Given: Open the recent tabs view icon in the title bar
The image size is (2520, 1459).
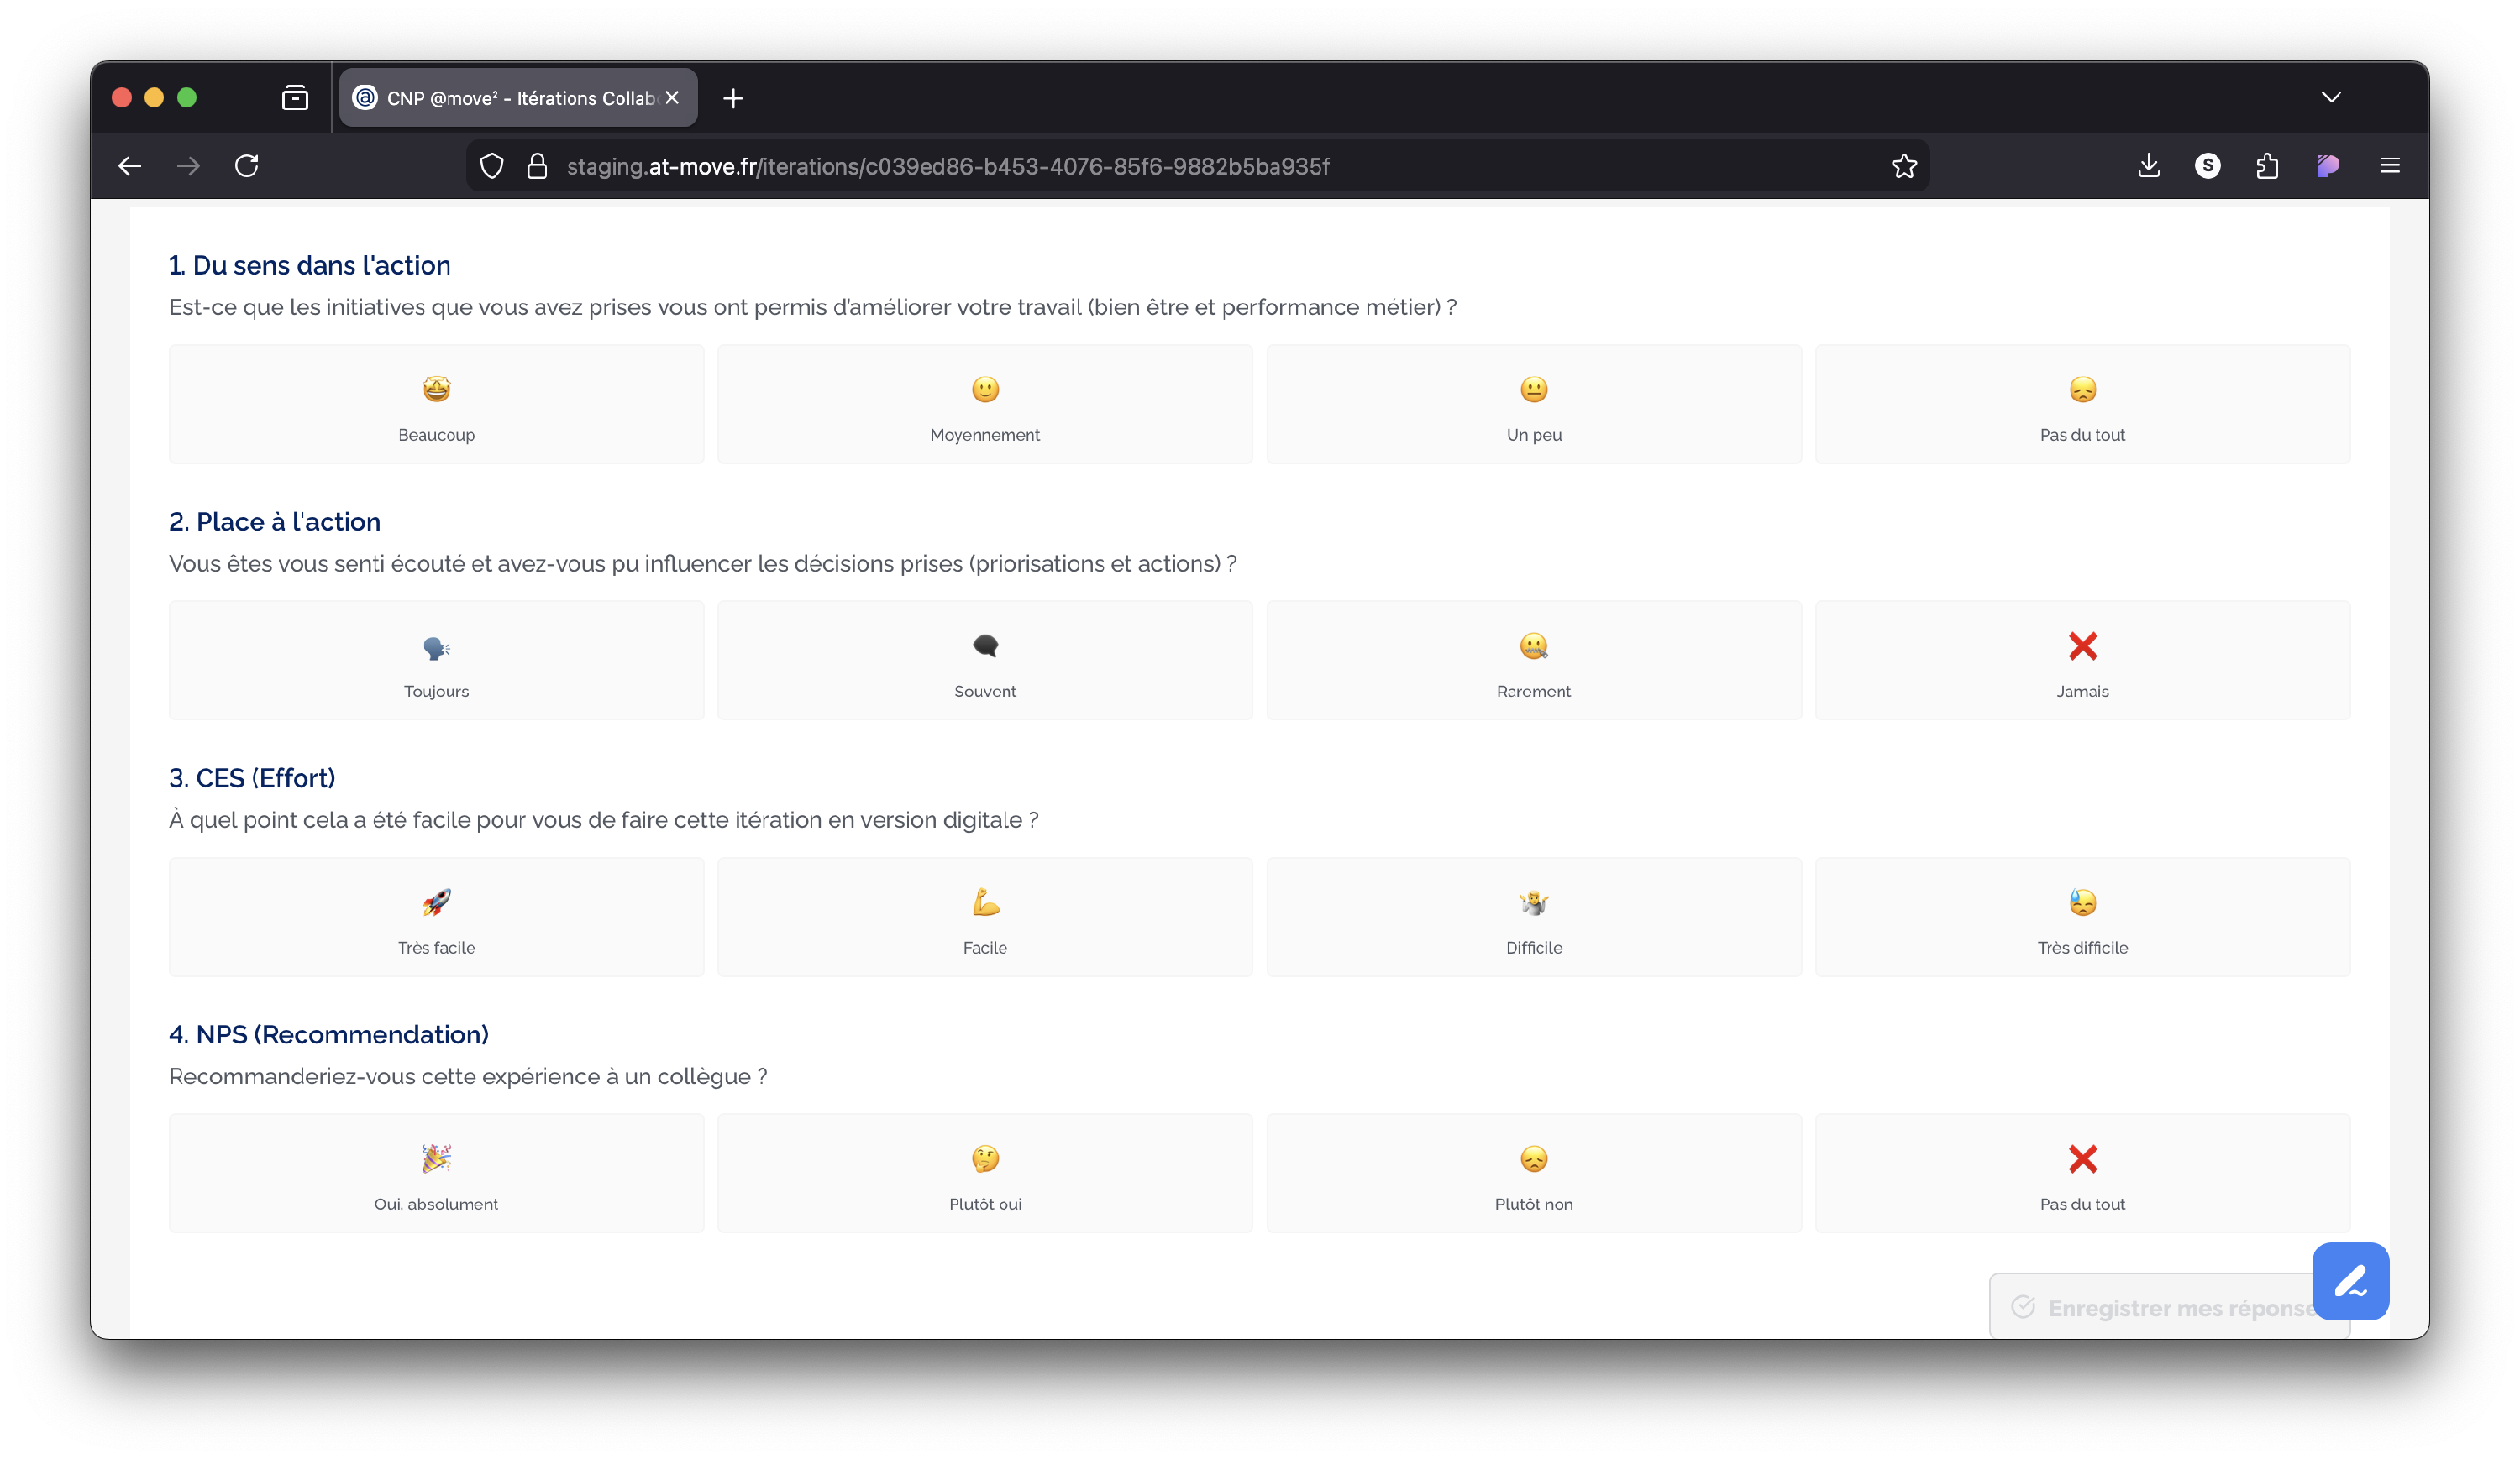Looking at the screenshot, I should pyautogui.click(x=295, y=98).
